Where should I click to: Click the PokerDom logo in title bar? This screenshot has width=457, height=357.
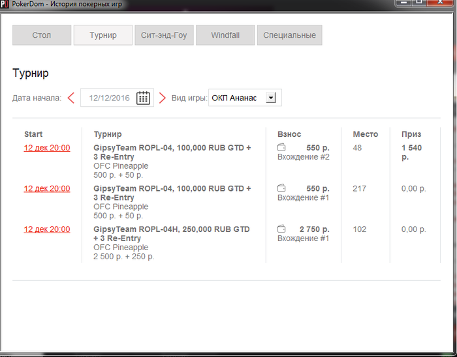[5, 5]
